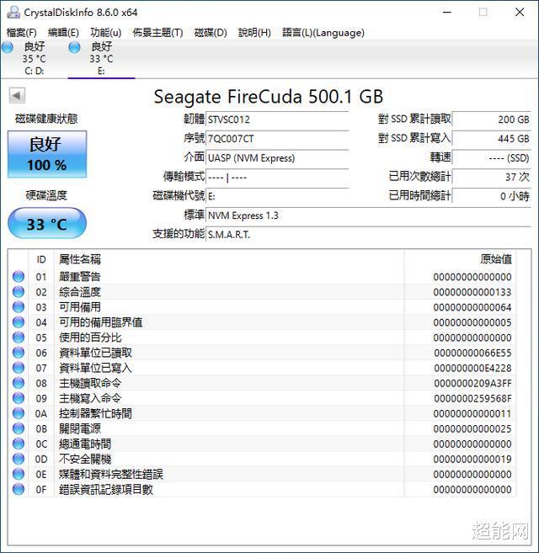The width and height of the screenshot is (539, 553).
Task: Open the 功能(u) menu
Action: click(106, 33)
